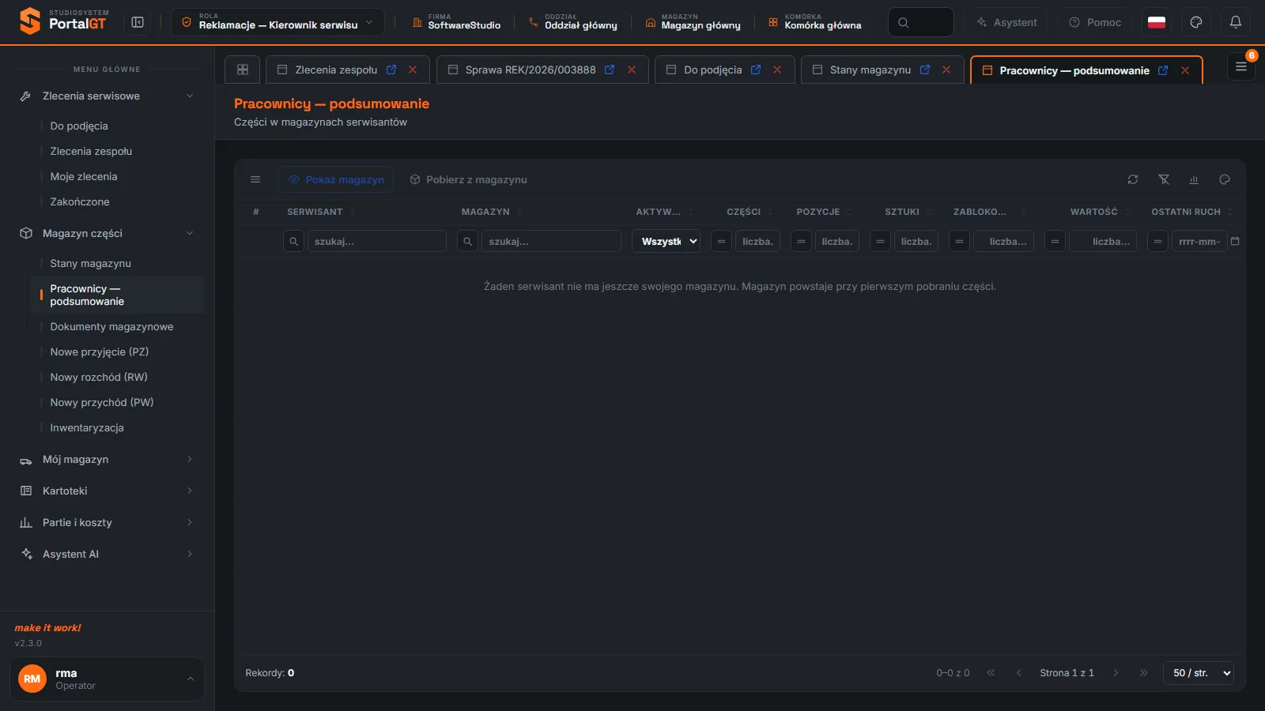Expand the Asystent AI section

point(108,555)
